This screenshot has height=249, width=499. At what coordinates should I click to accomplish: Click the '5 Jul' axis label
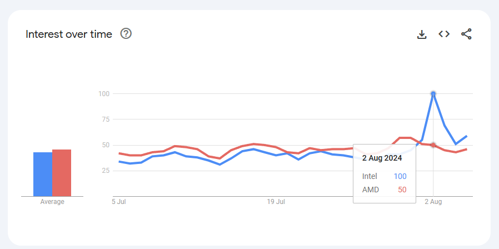click(x=119, y=202)
